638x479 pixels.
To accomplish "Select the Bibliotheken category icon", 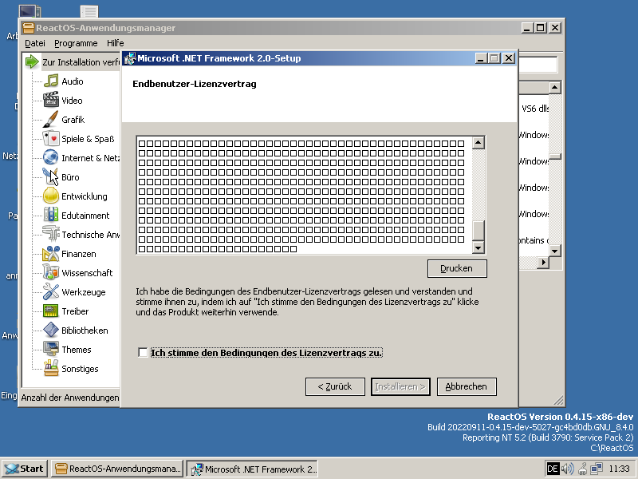I will pyautogui.click(x=51, y=330).
